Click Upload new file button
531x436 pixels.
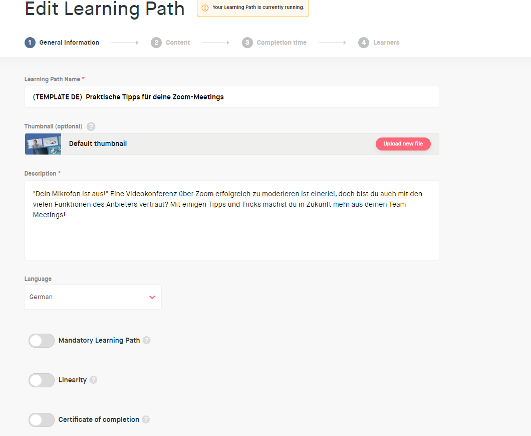[403, 144]
